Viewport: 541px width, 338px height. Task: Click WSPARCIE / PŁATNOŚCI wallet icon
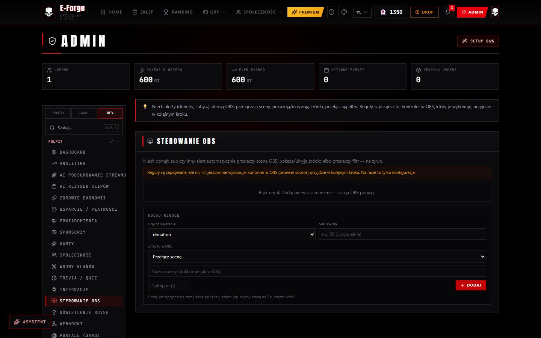click(x=54, y=209)
